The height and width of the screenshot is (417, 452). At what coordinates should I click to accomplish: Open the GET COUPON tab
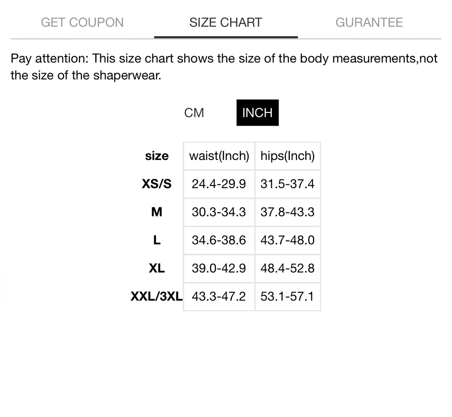tap(82, 23)
